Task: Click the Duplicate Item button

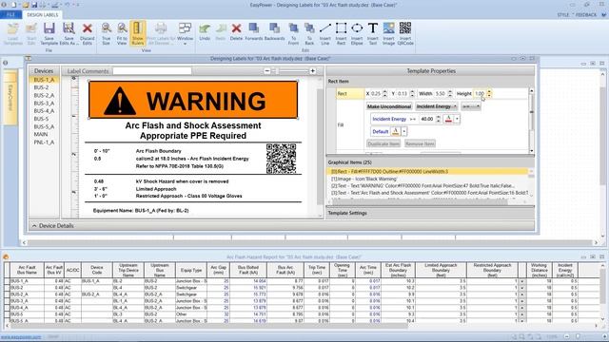Action: pos(383,143)
